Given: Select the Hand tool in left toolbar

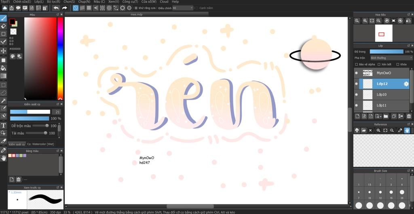Looking at the screenshot, I should click(x=3, y=158).
